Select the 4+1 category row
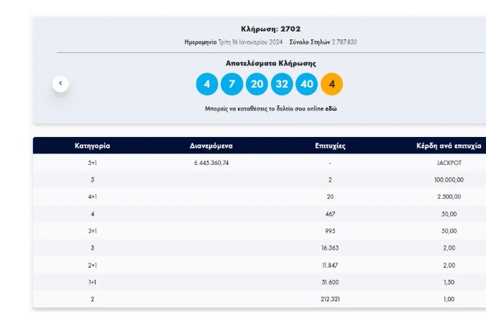Viewport: 486px width, 325px height. click(92, 197)
